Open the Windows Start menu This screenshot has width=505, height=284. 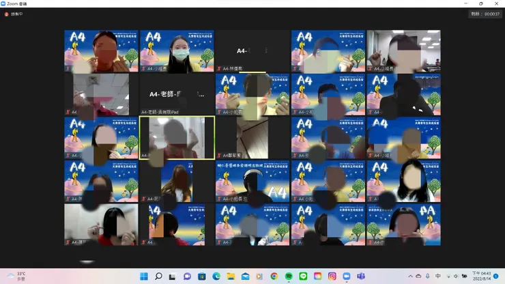pos(144,276)
